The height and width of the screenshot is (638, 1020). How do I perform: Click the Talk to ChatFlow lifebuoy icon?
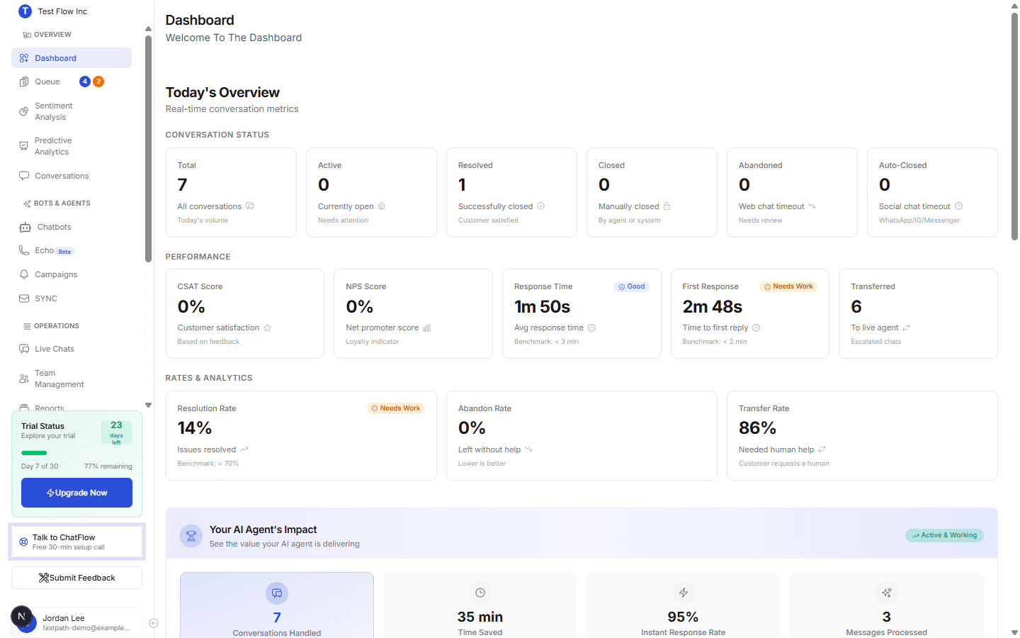(x=23, y=542)
